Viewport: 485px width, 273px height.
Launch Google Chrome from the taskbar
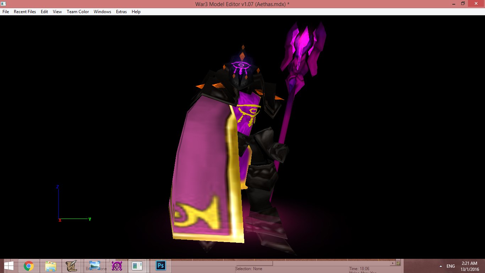[29, 266]
